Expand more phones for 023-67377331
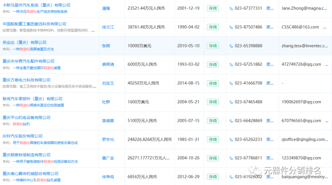Screen dimensions: 332x185 270,8
